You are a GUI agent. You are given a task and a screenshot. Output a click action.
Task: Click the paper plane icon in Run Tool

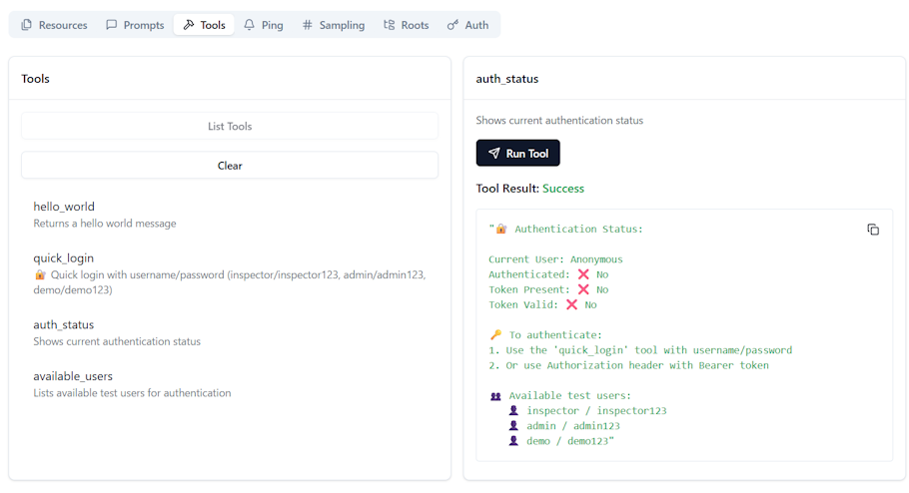click(x=493, y=154)
